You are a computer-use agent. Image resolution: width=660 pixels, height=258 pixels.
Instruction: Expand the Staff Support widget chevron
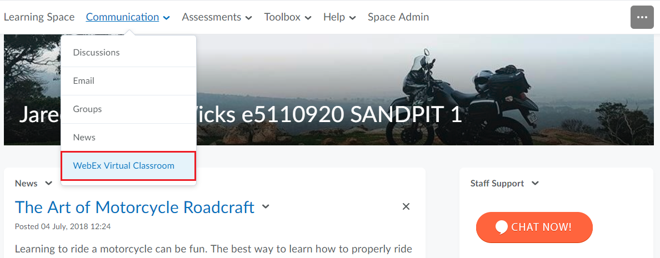tap(535, 183)
